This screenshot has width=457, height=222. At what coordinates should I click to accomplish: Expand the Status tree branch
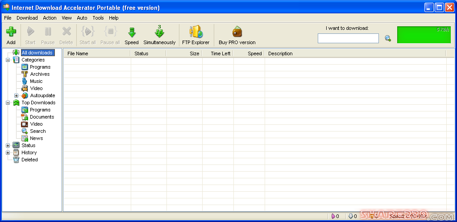click(8, 145)
